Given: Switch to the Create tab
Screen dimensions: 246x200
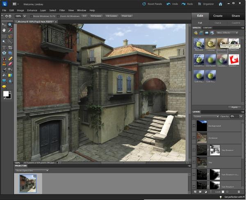Looking at the screenshot, I should tap(218, 16).
